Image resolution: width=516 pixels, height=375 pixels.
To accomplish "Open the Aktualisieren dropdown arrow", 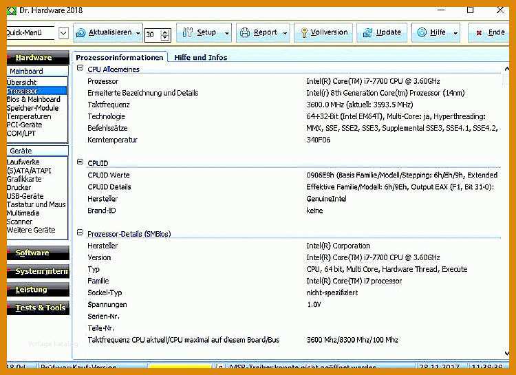I will coord(138,33).
